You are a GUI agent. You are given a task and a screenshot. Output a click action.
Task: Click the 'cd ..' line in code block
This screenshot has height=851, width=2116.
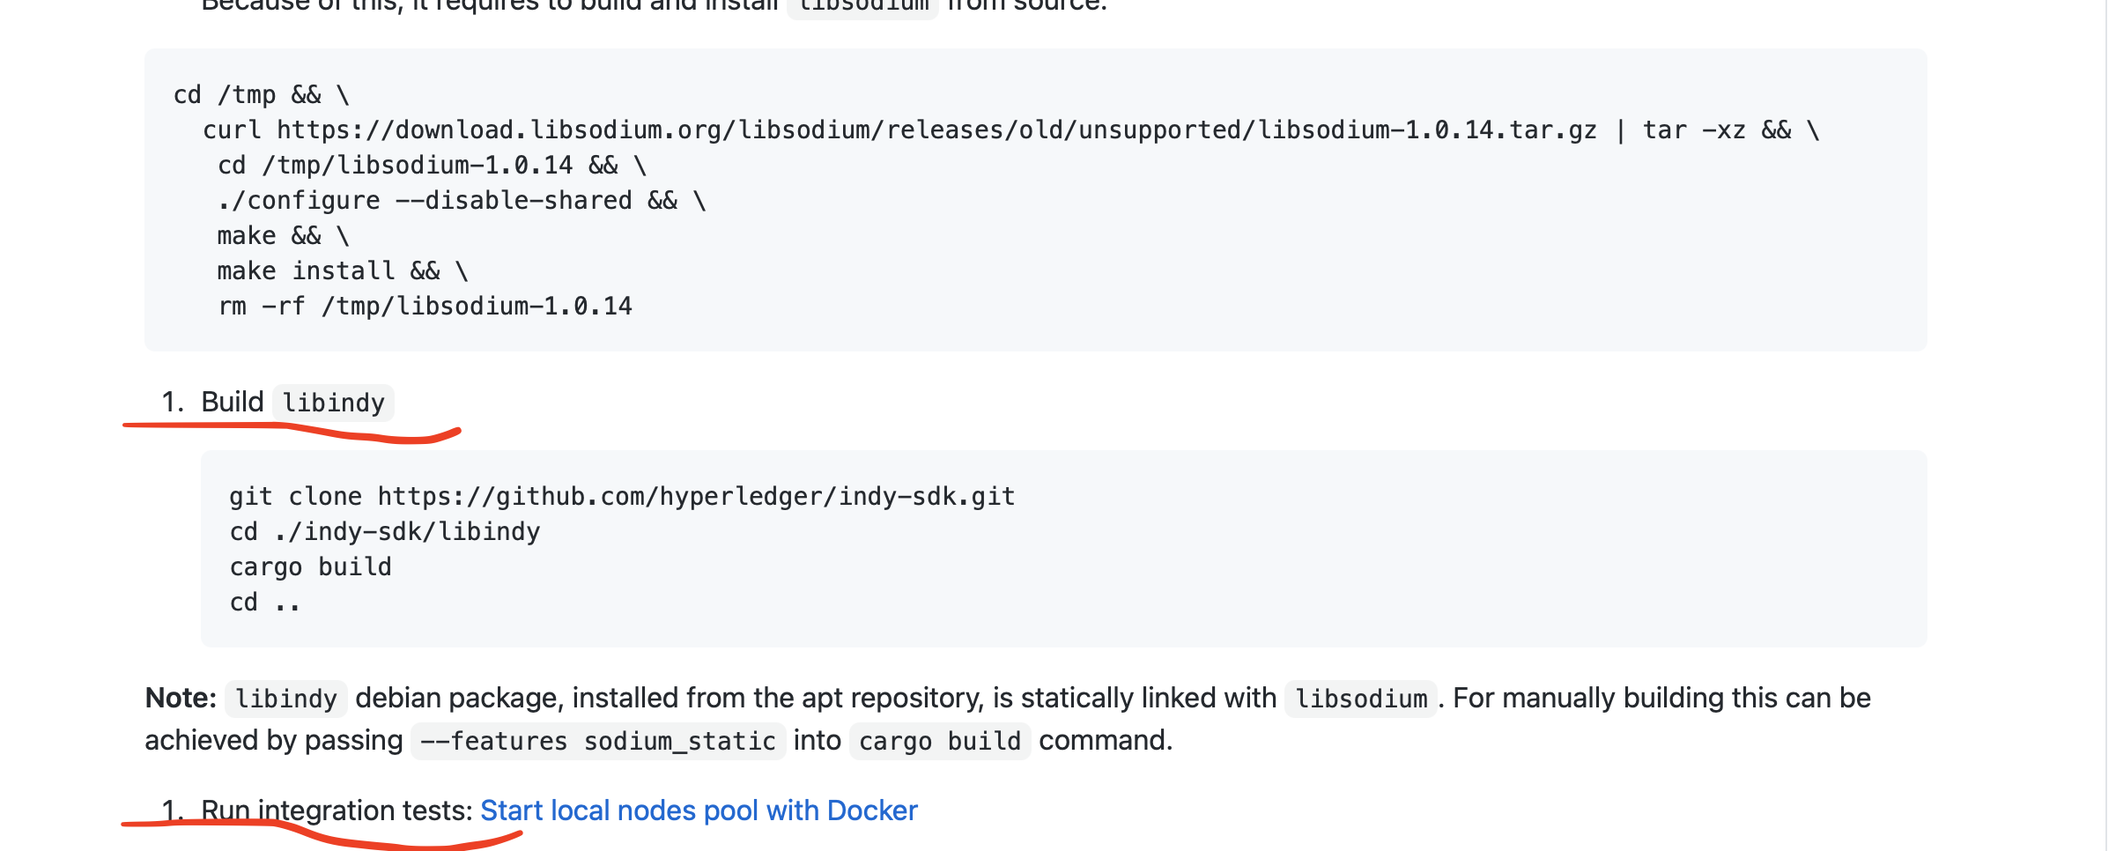(x=264, y=603)
